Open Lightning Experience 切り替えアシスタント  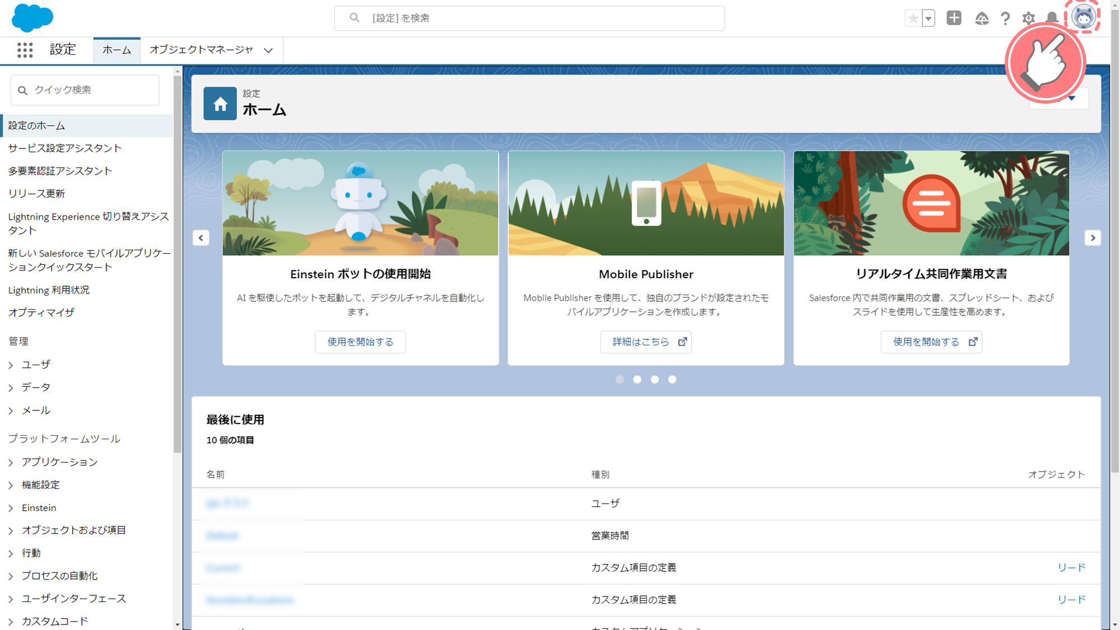(88, 223)
